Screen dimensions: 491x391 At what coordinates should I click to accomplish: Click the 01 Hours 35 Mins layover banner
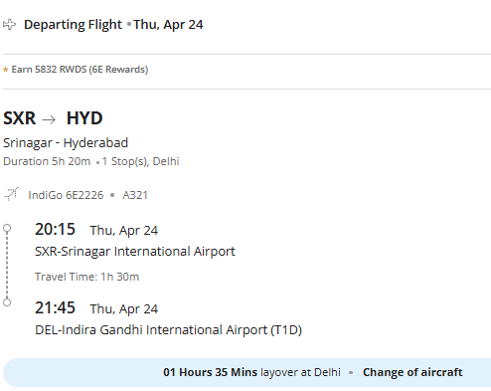tap(246, 372)
